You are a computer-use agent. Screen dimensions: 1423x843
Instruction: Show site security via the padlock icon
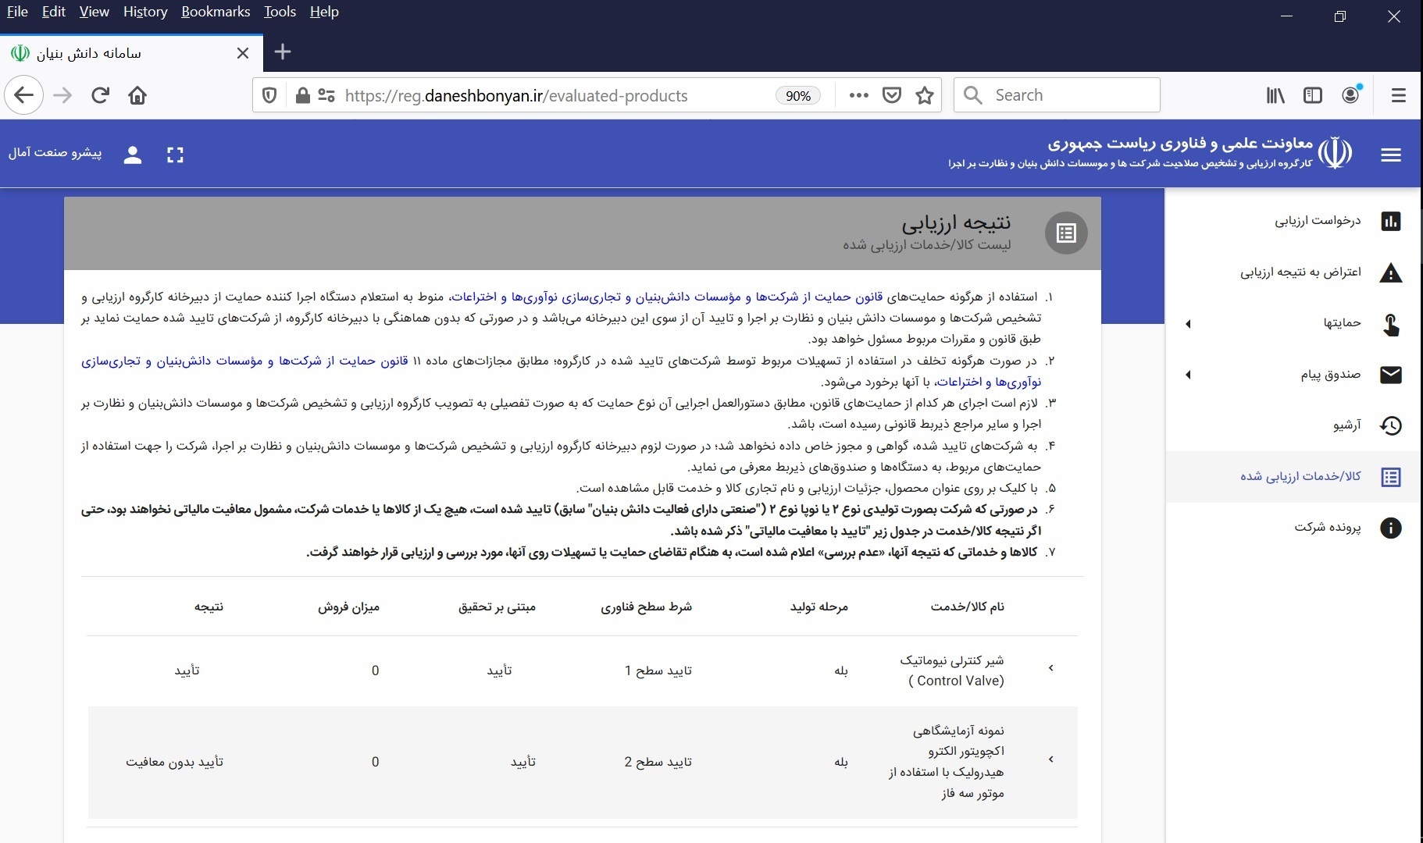coord(303,95)
